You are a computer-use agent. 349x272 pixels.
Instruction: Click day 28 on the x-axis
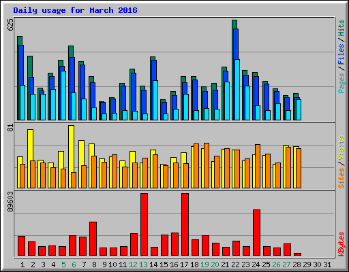click(297, 265)
